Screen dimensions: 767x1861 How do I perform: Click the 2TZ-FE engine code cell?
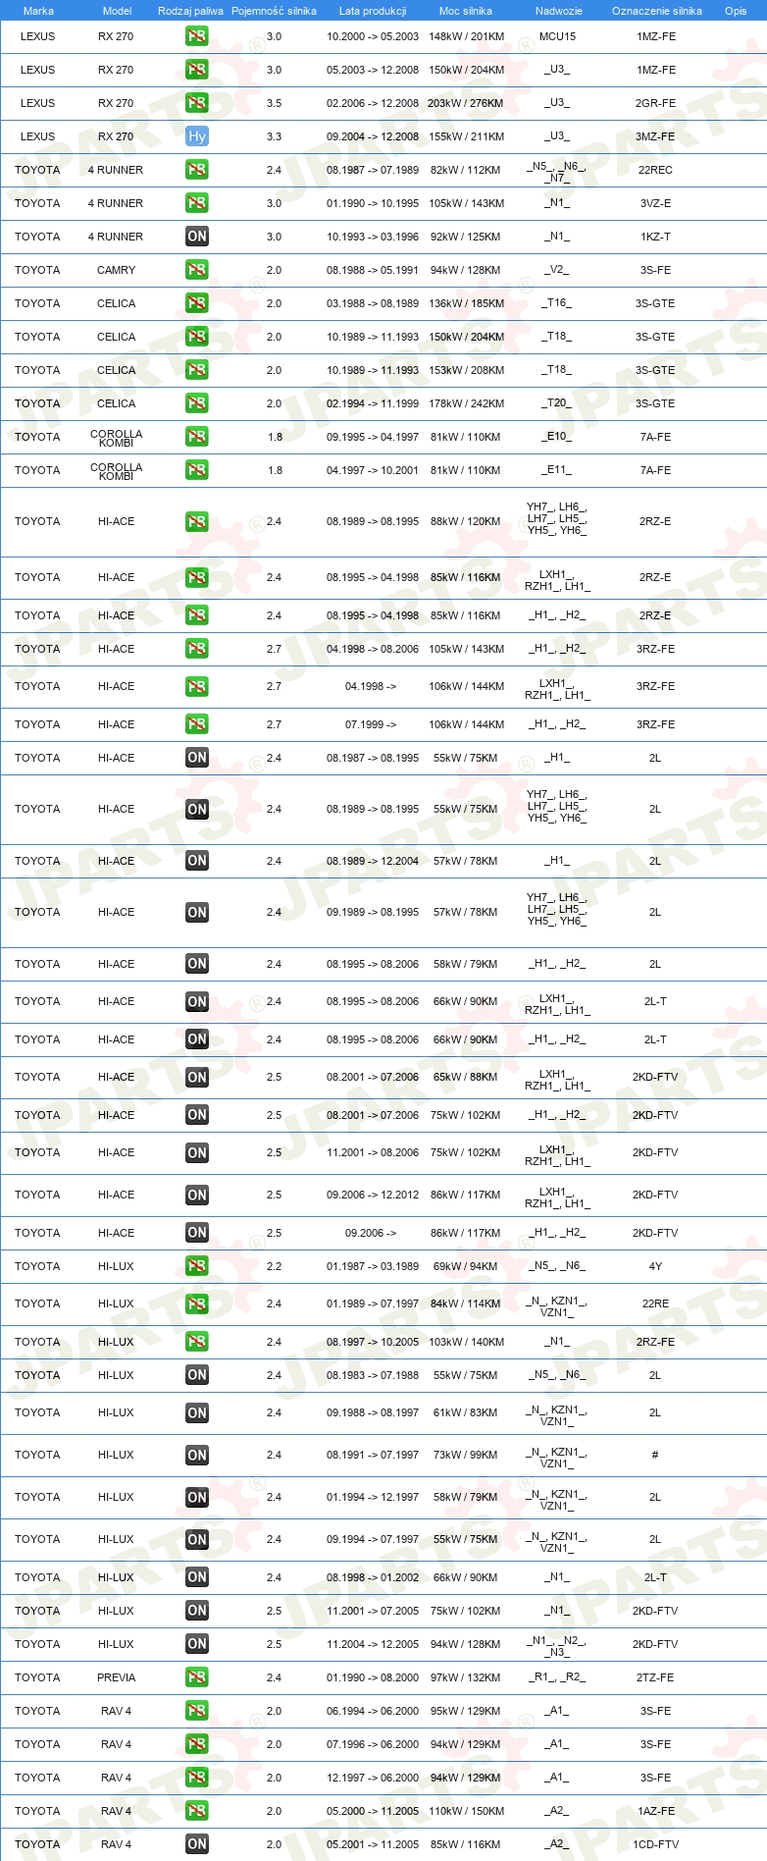click(655, 1677)
